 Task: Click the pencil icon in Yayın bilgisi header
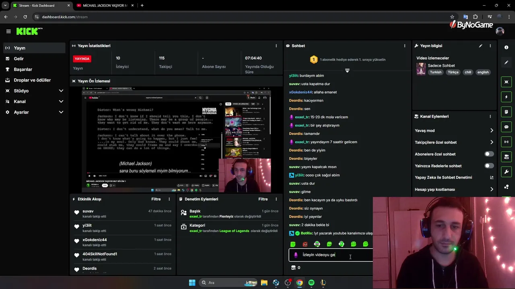pyautogui.click(x=480, y=46)
